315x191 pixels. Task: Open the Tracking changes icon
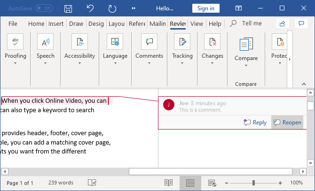pos(182,42)
